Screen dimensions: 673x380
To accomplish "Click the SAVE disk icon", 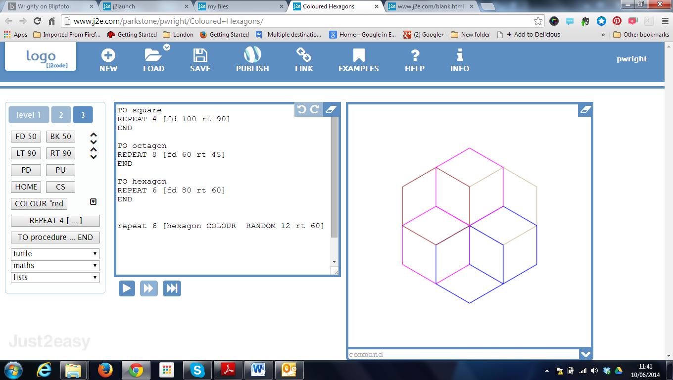I will pos(200,55).
